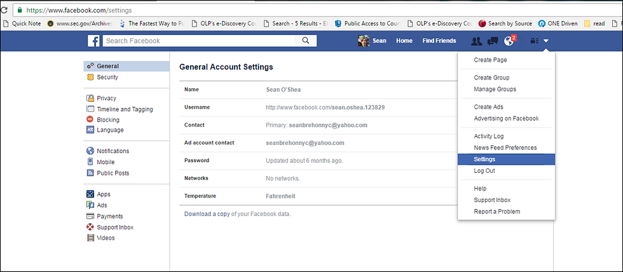Open Friend Requests icon
Viewport: 623px width, 272px height.
pos(476,41)
